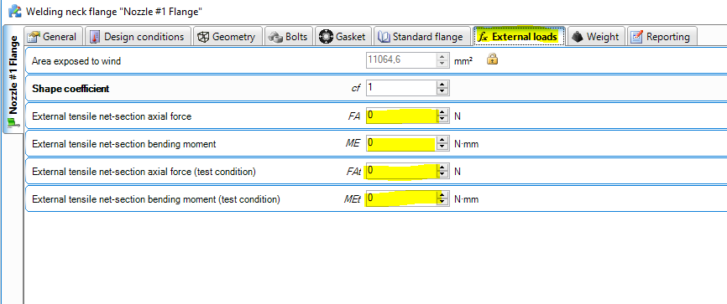The height and width of the screenshot is (304, 727).
Task: Focus the FAt test condition field
Action: [402, 171]
